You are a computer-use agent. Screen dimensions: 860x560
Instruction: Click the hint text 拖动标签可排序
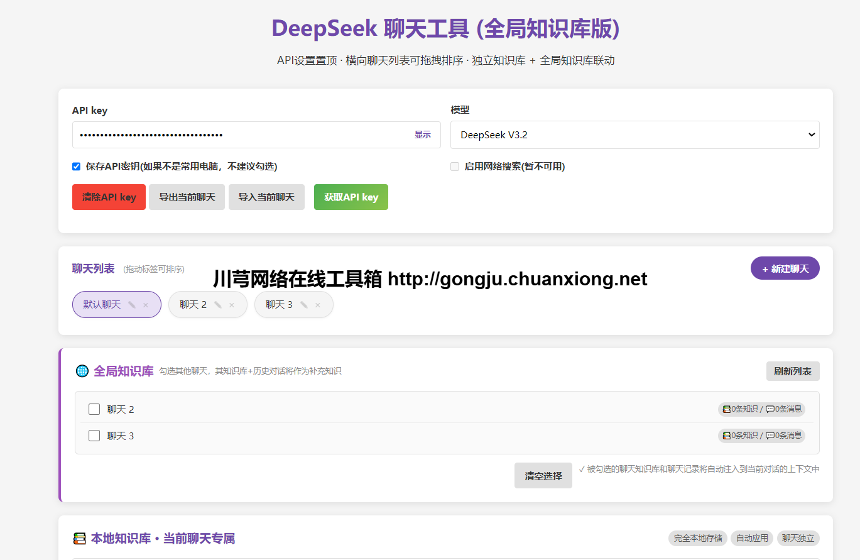(x=154, y=269)
